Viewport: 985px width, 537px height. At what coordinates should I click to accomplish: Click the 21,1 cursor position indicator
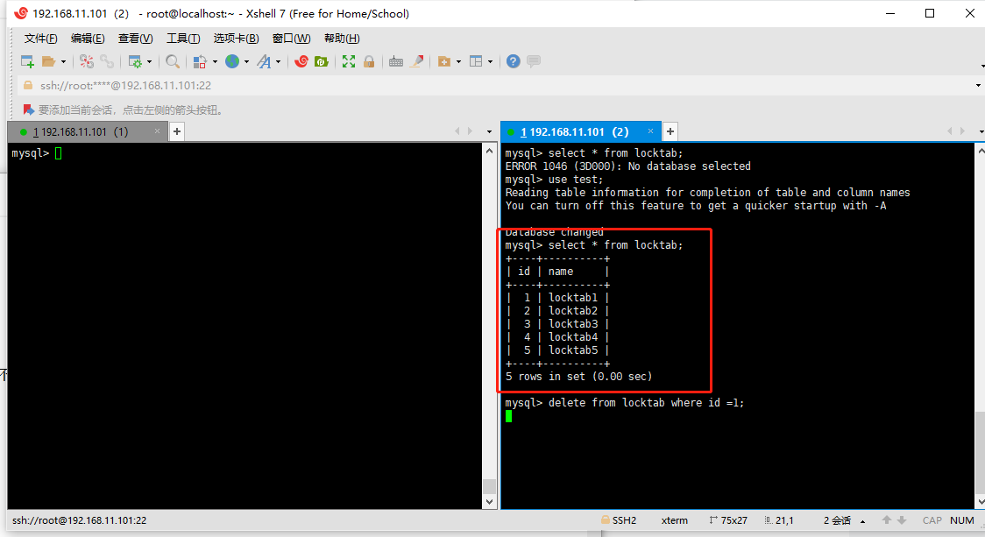[x=779, y=520]
